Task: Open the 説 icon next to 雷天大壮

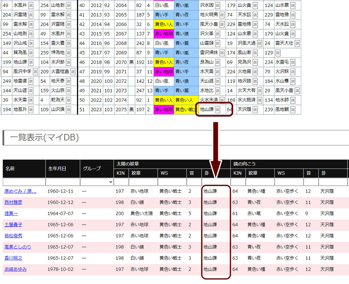Action: [x=297, y=44]
